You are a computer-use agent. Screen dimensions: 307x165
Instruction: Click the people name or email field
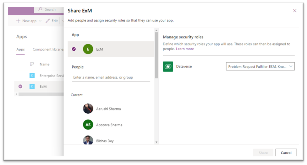click(x=111, y=77)
